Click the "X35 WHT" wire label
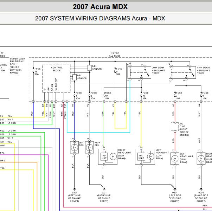Image resolution: width=212 pixels, height=211 pixels. tap(6, 138)
